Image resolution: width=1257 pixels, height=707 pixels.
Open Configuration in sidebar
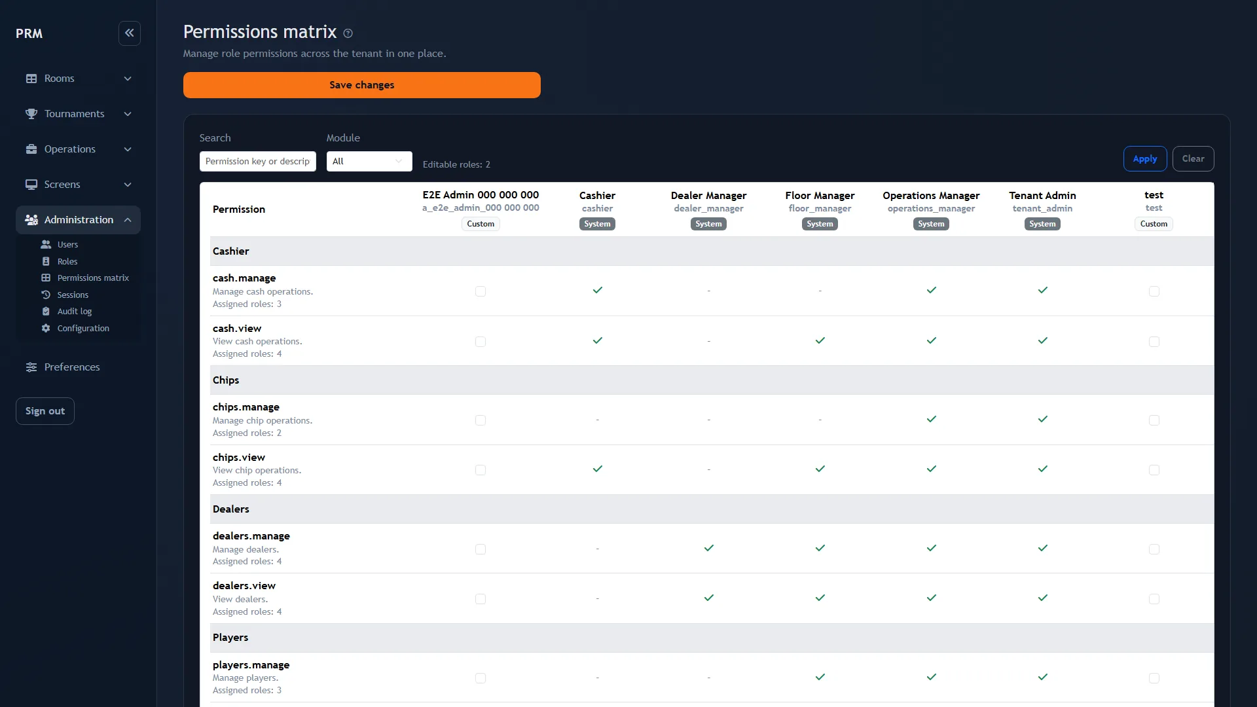83,328
